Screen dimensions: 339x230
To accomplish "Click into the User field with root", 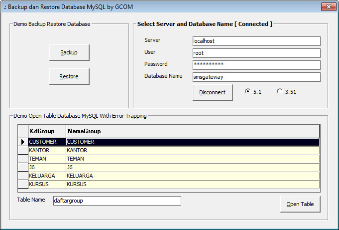I will tap(256, 53).
